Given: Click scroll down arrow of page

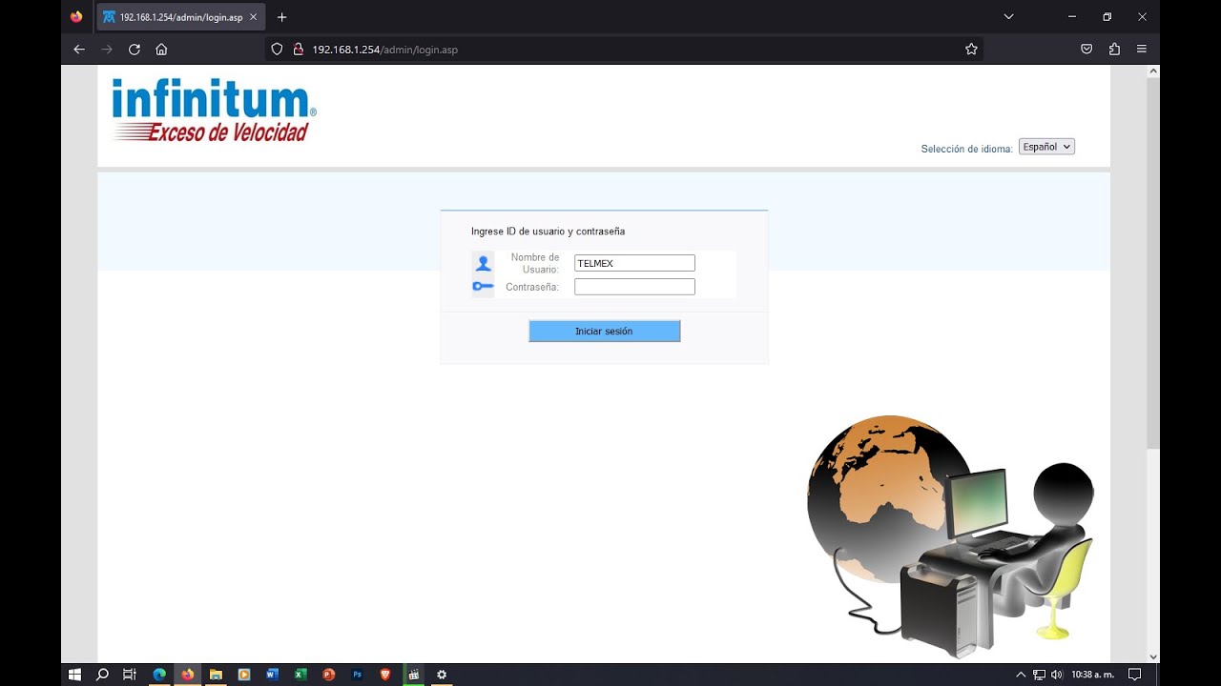Looking at the screenshot, I should click(x=1153, y=656).
